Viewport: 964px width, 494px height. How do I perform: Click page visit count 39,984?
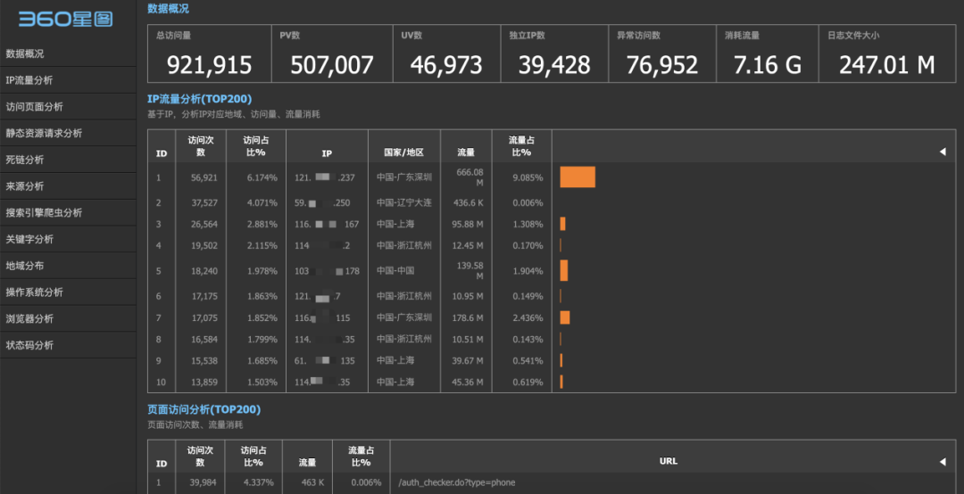point(203,482)
